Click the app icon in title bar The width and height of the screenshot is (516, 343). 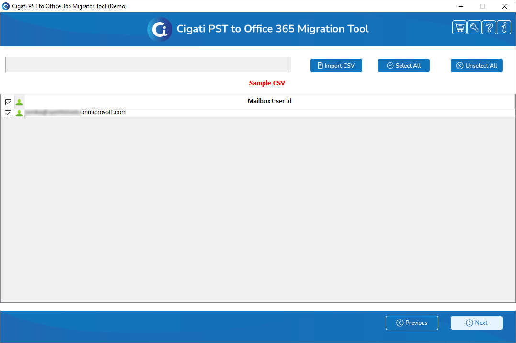(x=6, y=6)
